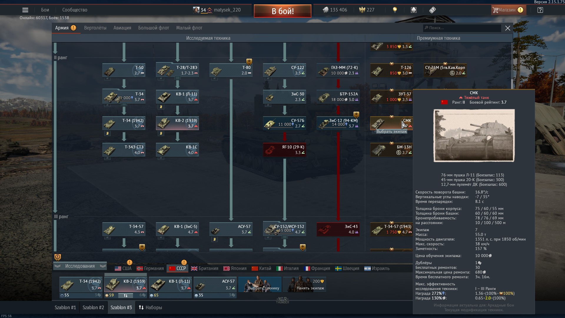This screenshot has width=565, height=318.
Task: Switch to the Армия tab
Action: pyautogui.click(x=66, y=28)
